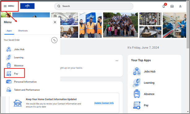Open Absence text in Your Top Apps
Screen dimensions: 190x114
click(149, 94)
